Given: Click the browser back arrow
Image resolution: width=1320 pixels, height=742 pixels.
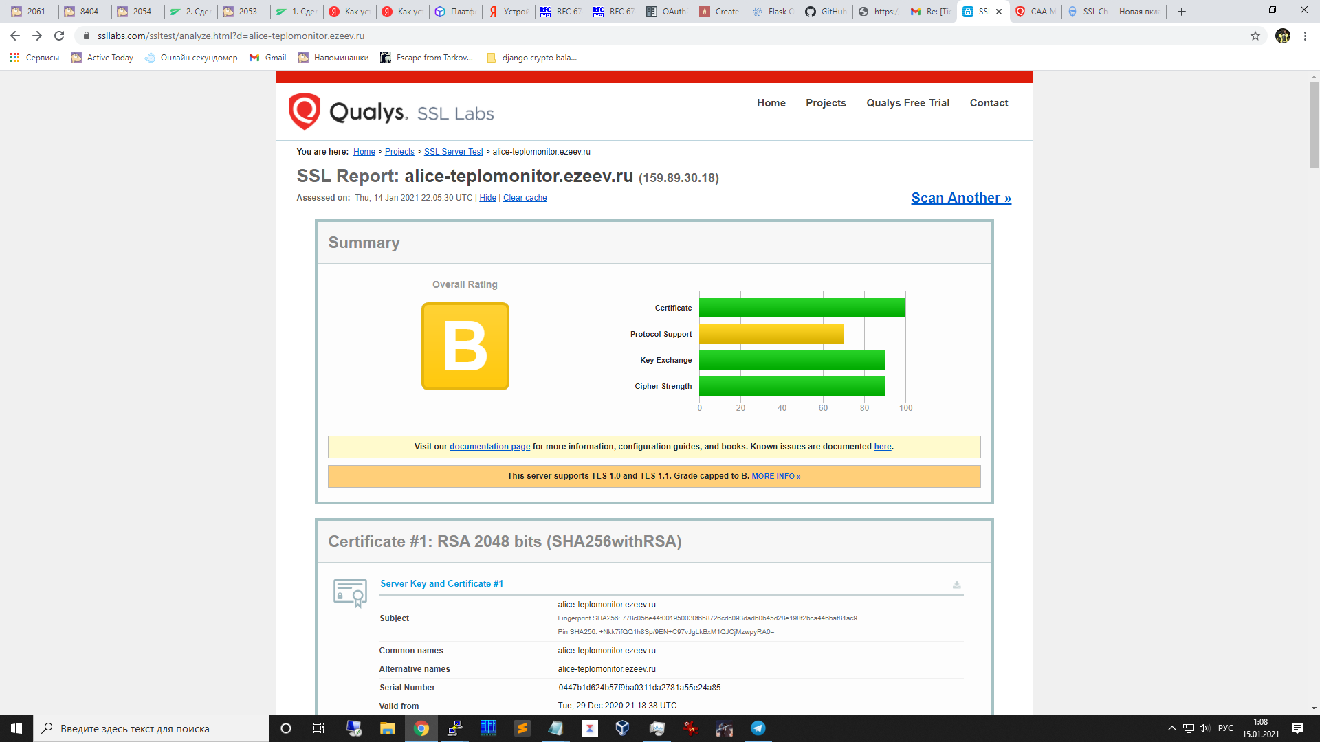Looking at the screenshot, I should coord(15,36).
